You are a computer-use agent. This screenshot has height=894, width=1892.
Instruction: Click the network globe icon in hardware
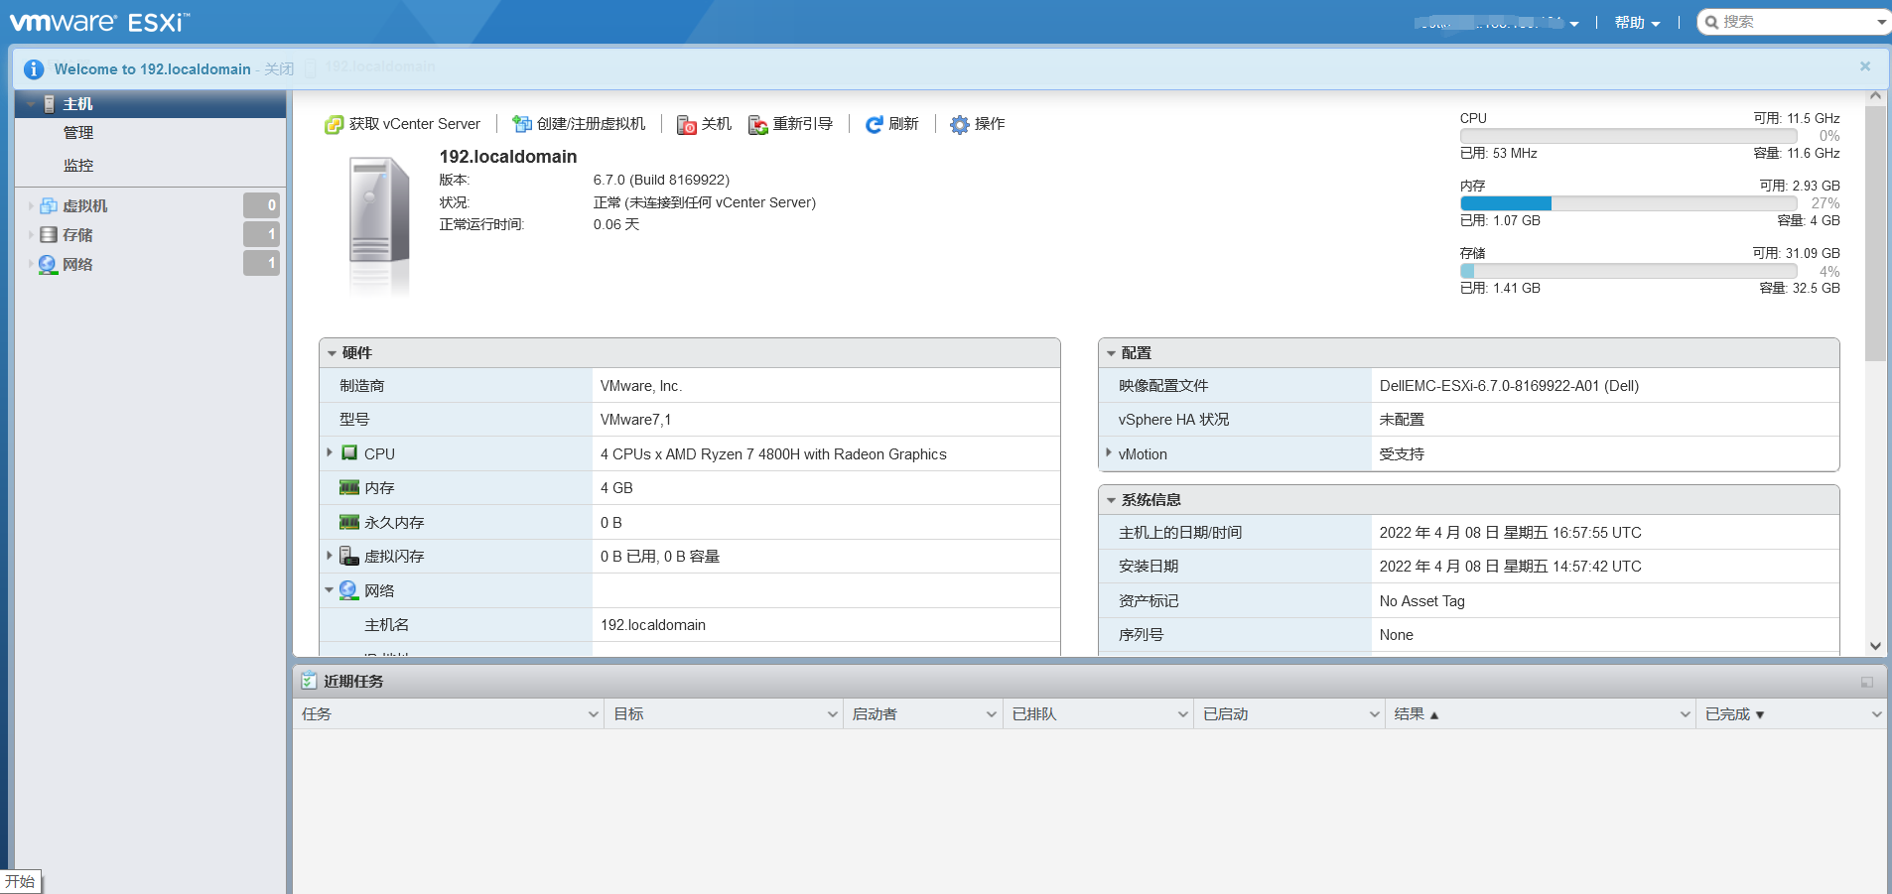point(348,590)
